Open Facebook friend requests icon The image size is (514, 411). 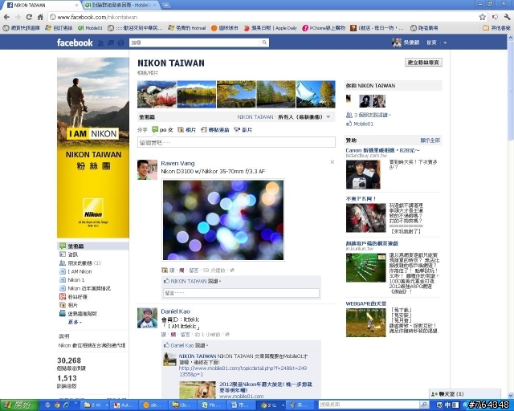pos(101,43)
